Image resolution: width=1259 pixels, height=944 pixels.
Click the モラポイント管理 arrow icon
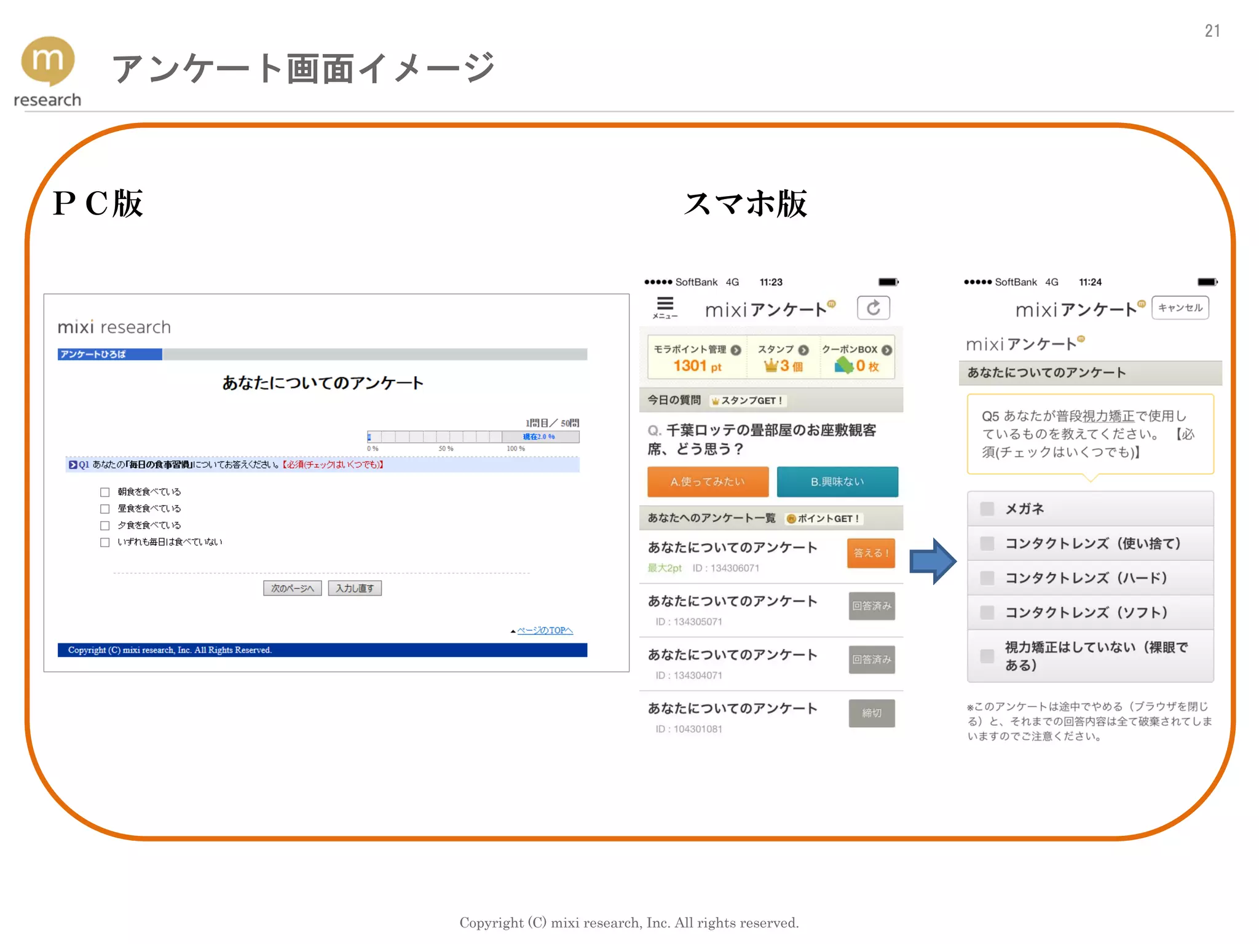pyautogui.click(x=736, y=350)
